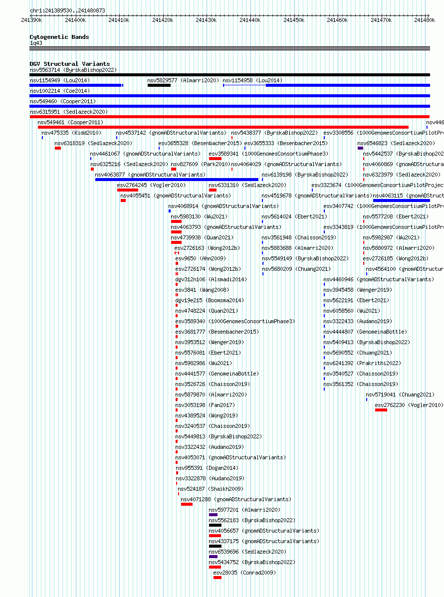The width and height of the screenshot is (444, 597).
Task: Select dgv312n106 (Alsmadi2014) label
Action: tap(211, 279)
